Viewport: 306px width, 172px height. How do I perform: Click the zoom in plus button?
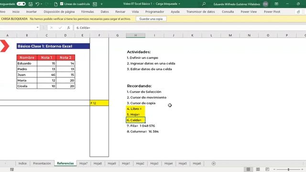[x=302, y=170]
